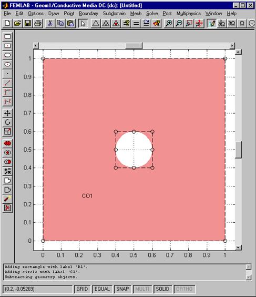Toggle the GRID status button
256x297 pixels.
click(x=82, y=289)
